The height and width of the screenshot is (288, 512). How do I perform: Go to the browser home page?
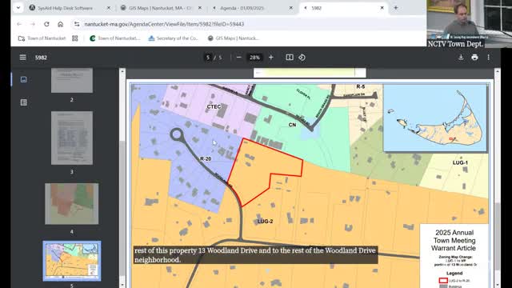[61, 24]
